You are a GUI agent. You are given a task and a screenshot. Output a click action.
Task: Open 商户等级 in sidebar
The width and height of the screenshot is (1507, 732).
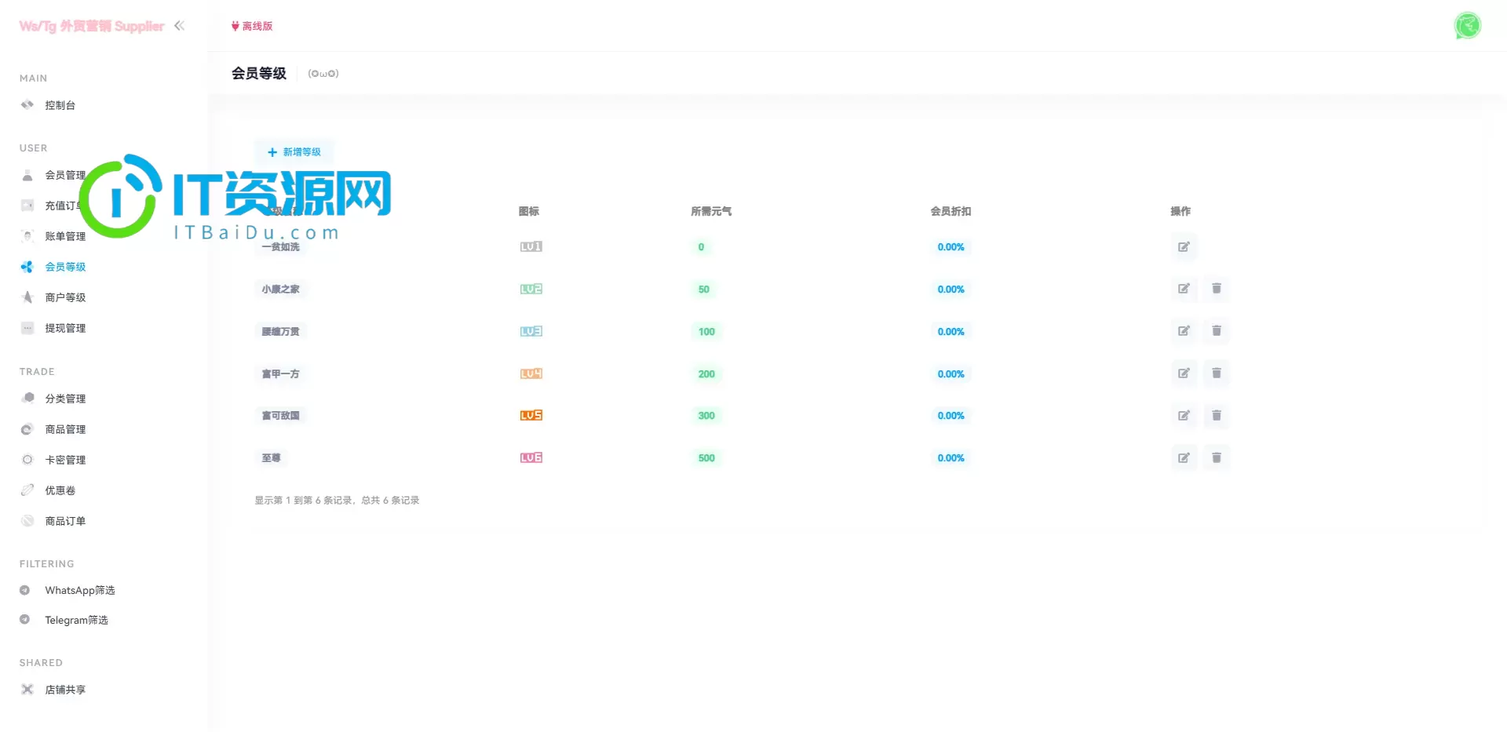click(65, 297)
